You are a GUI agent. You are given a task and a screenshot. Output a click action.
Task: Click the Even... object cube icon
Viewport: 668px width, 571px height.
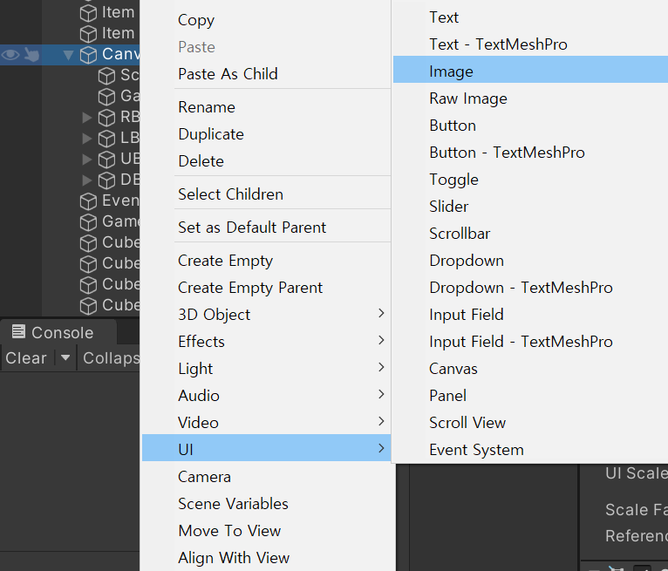click(x=89, y=201)
